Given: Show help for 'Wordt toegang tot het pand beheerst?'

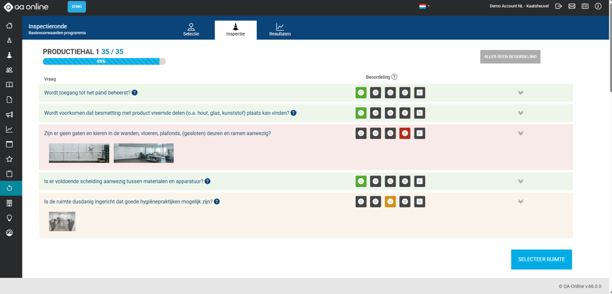Looking at the screenshot, I should (135, 92).
